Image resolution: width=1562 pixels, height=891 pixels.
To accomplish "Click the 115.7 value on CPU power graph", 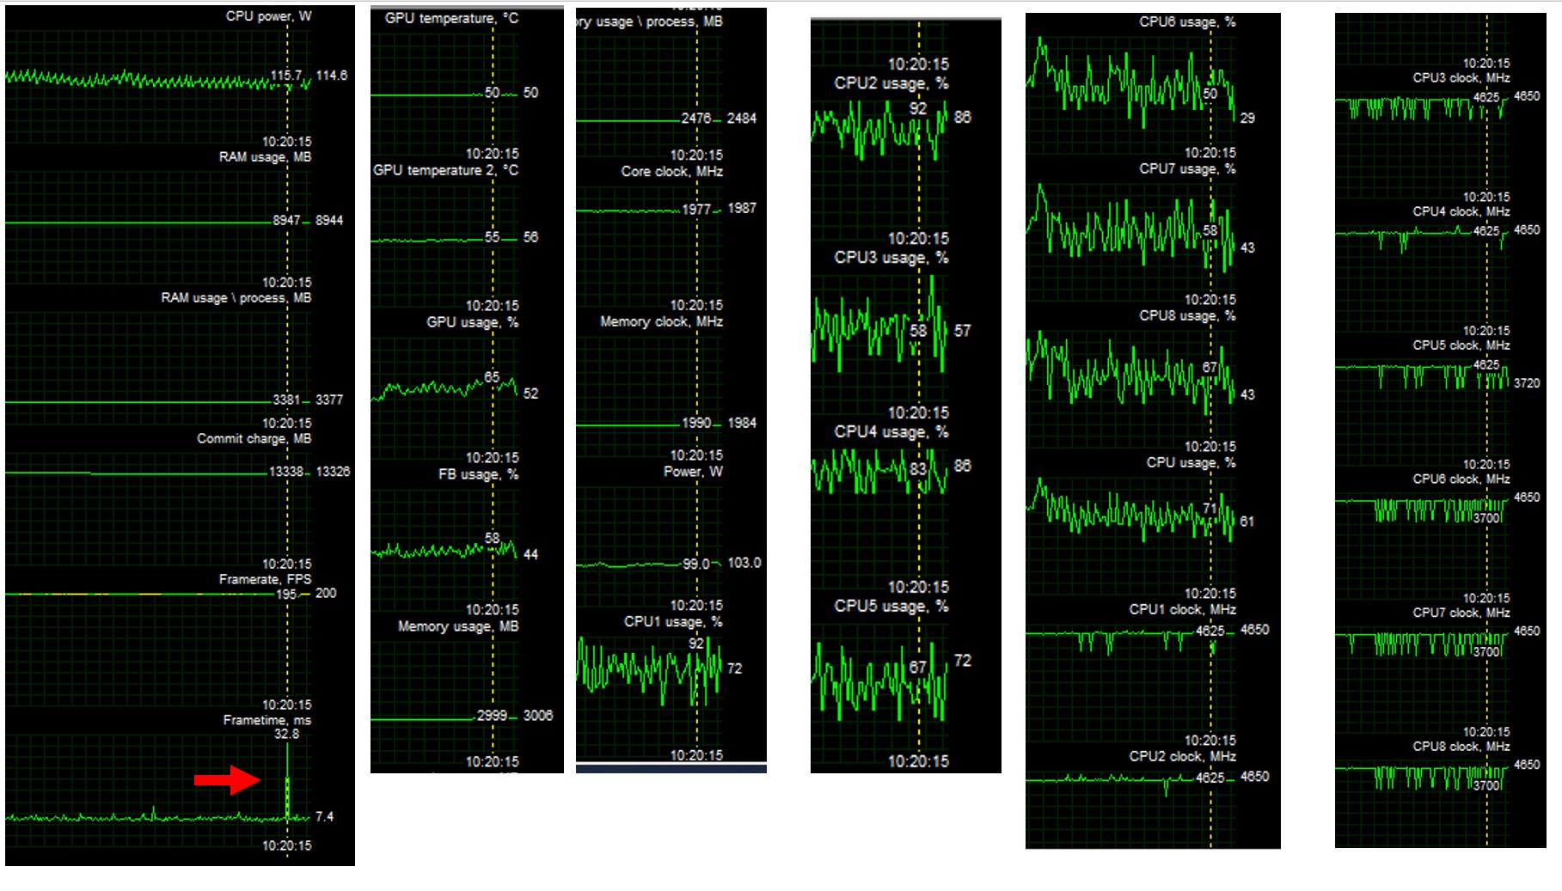I will (286, 76).
